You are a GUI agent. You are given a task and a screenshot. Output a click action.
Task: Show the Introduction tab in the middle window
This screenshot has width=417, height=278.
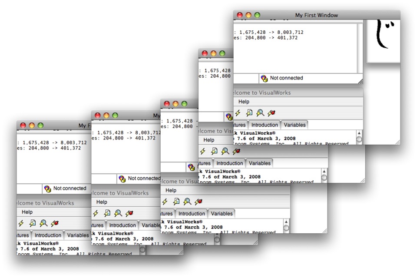pyautogui.click(x=192, y=214)
